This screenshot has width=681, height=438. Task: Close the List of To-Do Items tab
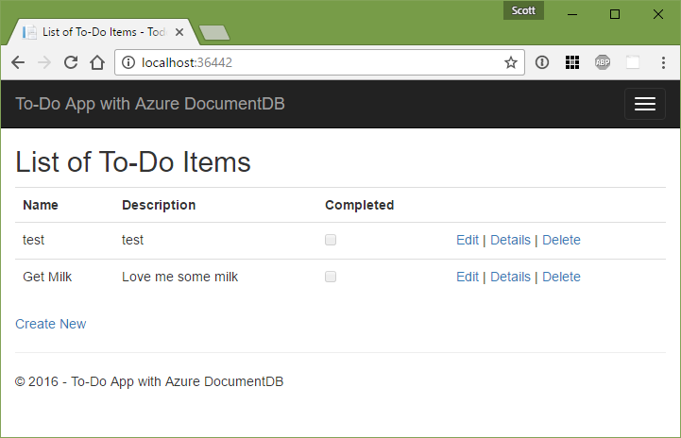point(179,32)
